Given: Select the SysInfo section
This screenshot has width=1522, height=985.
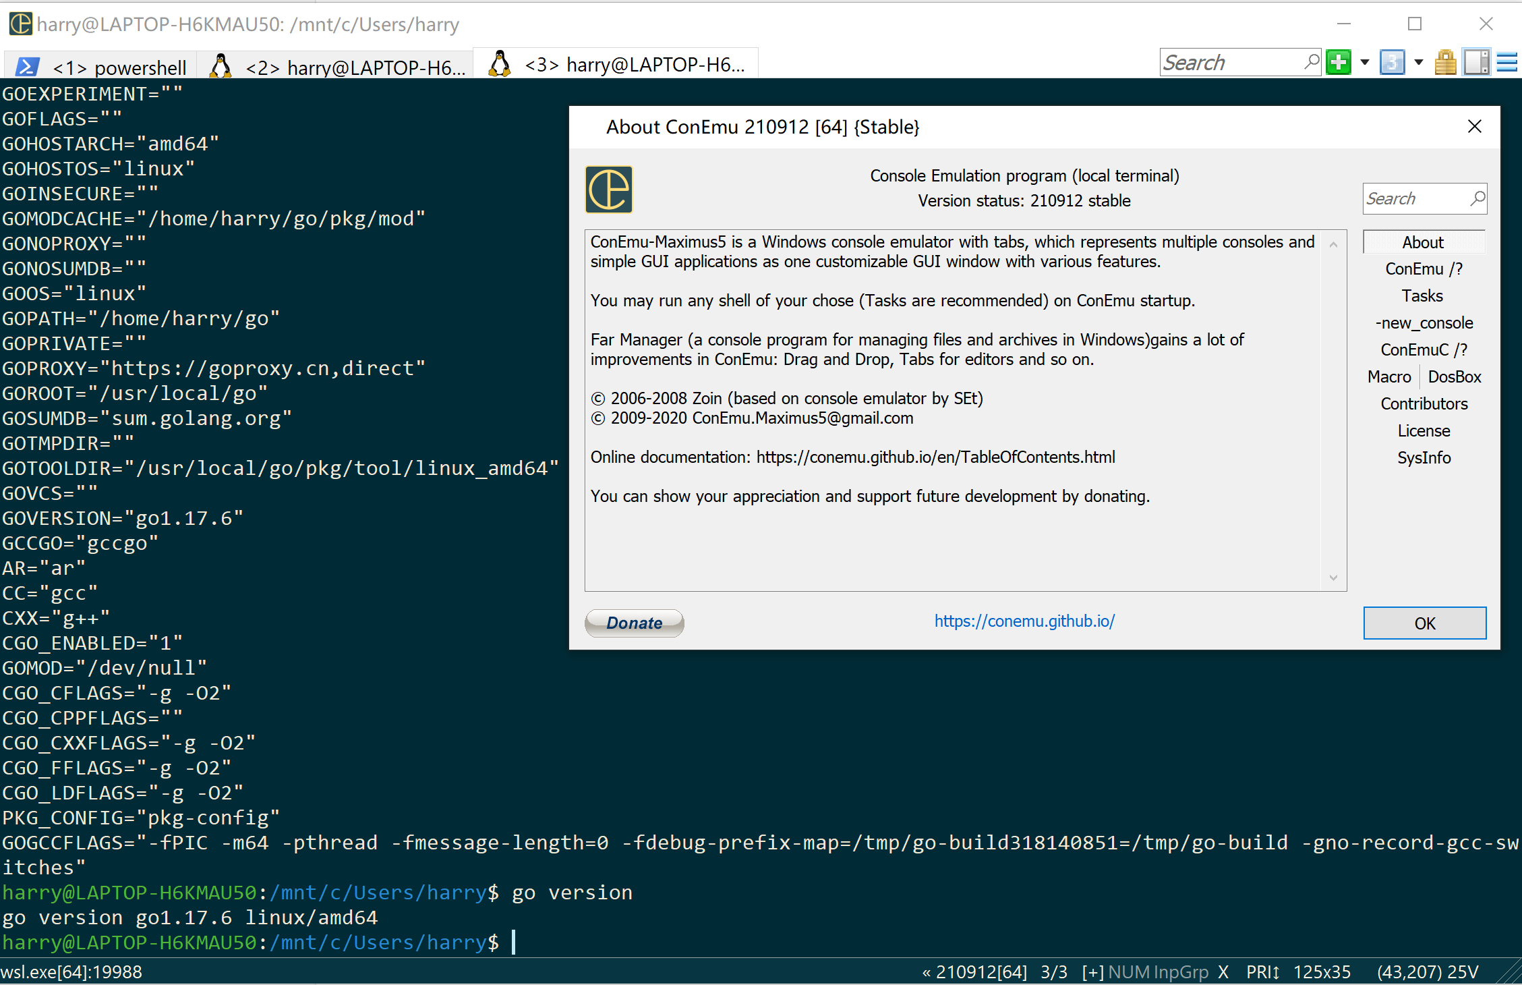Looking at the screenshot, I should [x=1424, y=457].
